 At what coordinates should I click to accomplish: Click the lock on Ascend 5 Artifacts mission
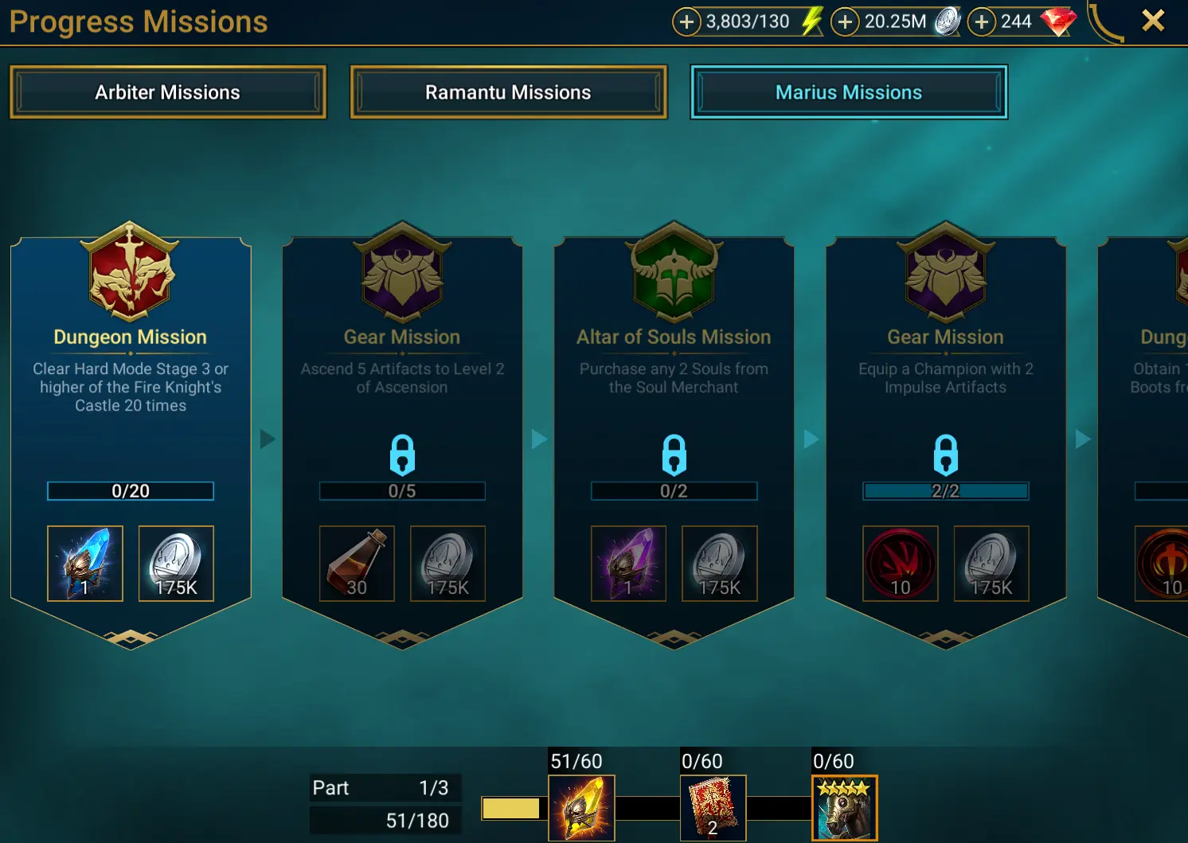coord(402,455)
